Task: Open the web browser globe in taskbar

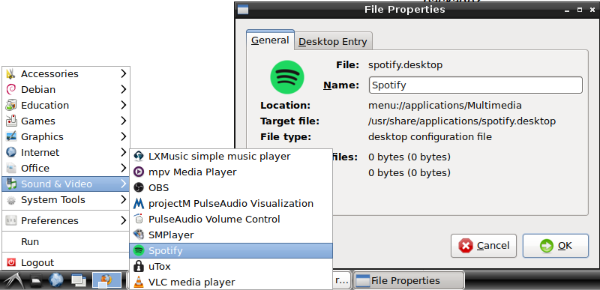Action: [56, 280]
